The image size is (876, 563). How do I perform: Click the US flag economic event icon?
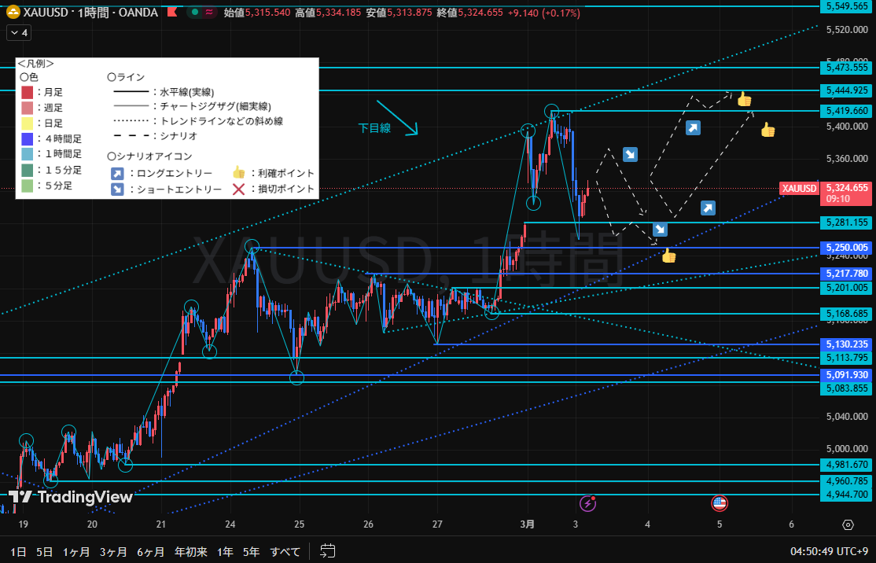pos(719,502)
